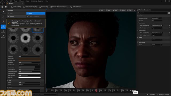Collapse the Cornea section
171x96 pixels.
(8, 88)
